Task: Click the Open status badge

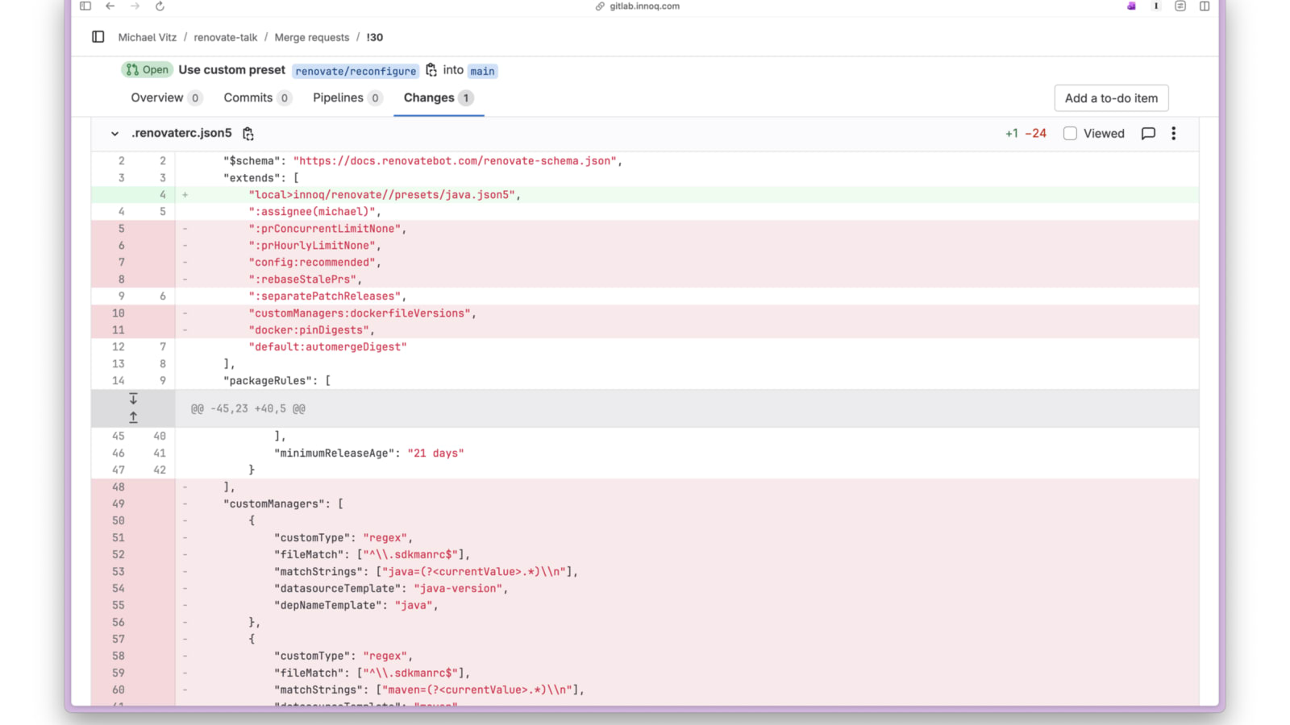Action: point(147,70)
